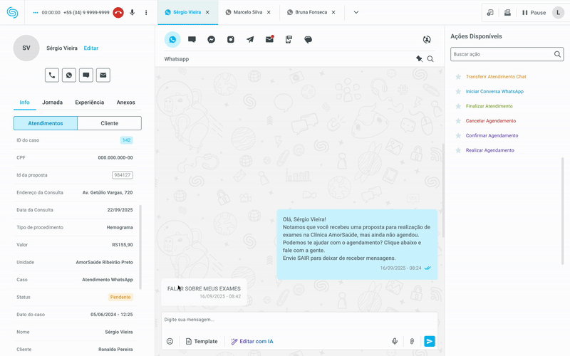The height and width of the screenshot is (356, 570).
Task: Record audio message with microphone
Action: [395, 342]
